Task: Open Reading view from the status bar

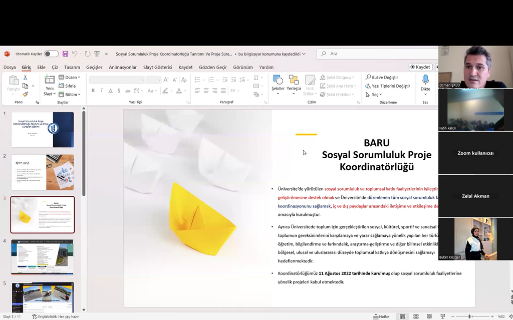Action: tap(429, 316)
